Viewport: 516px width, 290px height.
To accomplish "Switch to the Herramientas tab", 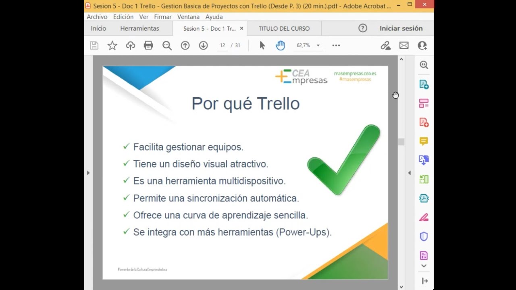I will tap(139, 28).
